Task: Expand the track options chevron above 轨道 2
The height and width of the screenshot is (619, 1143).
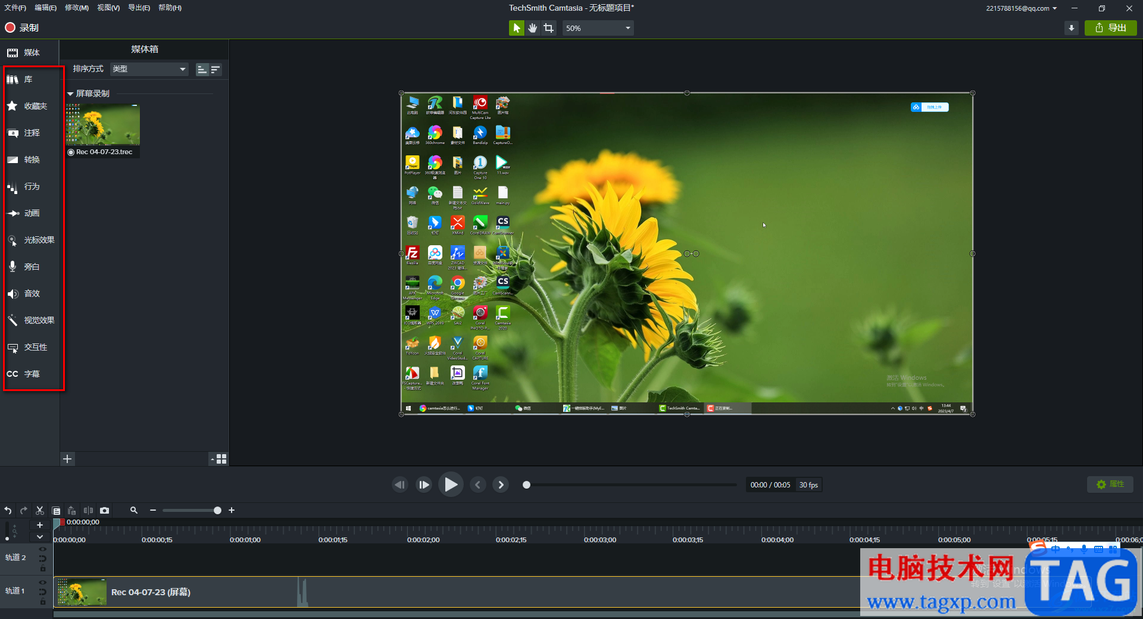Action: point(40,537)
